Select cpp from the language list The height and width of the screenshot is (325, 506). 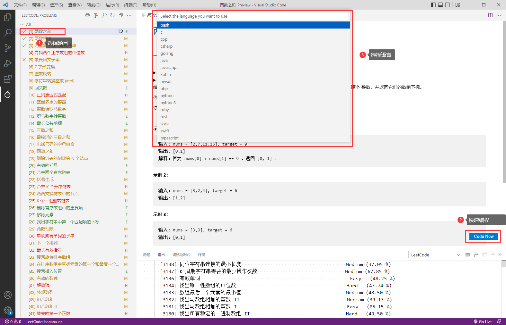coord(253,39)
